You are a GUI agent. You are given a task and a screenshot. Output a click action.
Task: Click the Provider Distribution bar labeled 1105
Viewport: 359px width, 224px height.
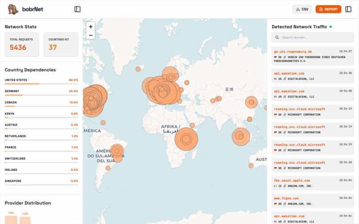click(25, 220)
